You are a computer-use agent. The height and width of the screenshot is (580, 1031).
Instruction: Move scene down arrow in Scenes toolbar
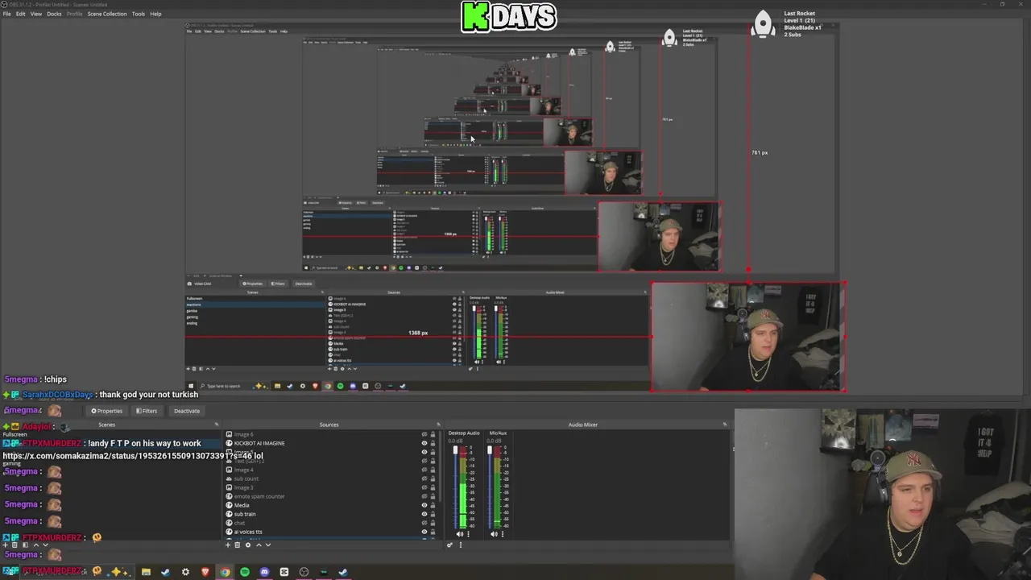coord(45,545)
